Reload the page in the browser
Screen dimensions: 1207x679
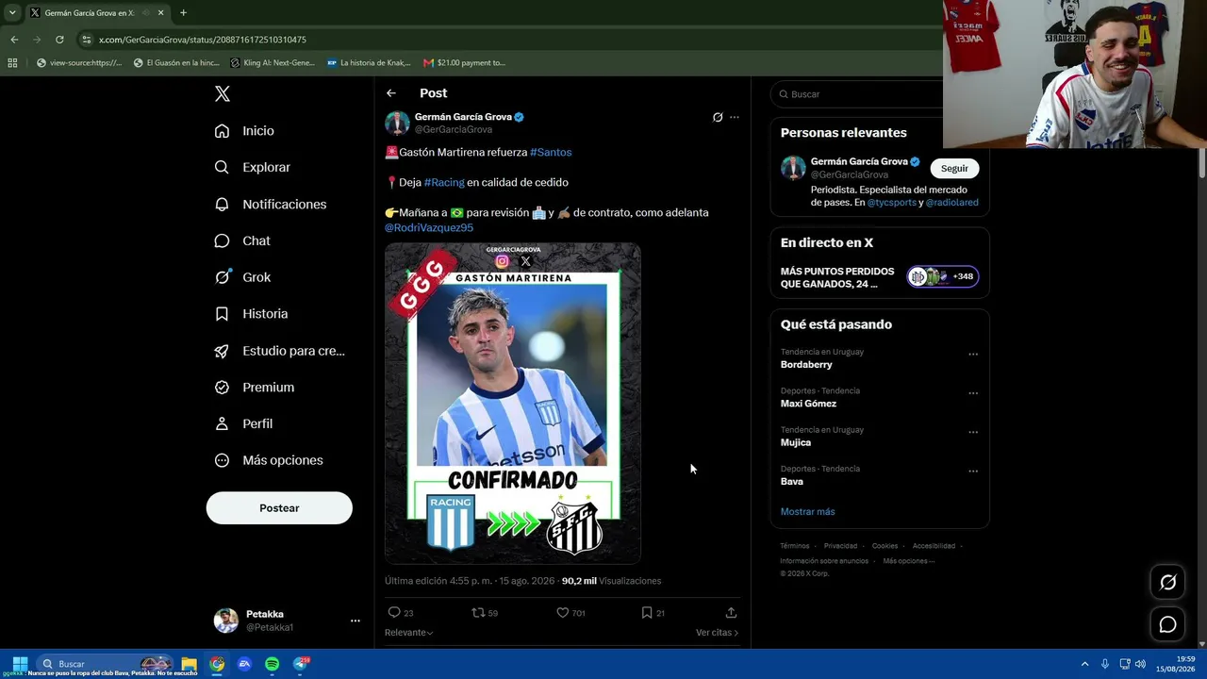click(x=59, y=40)
